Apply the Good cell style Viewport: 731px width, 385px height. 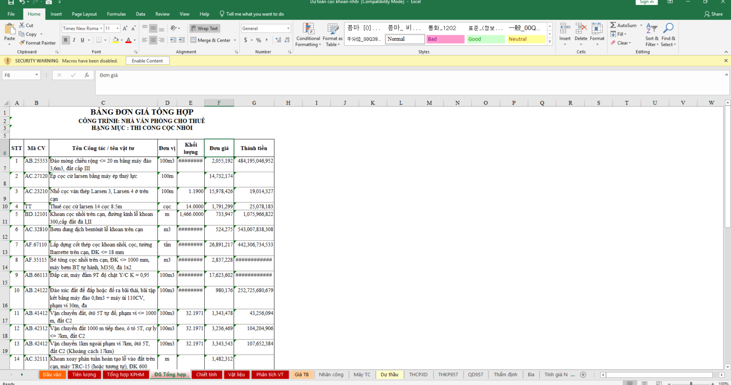[x=486, y=39]
